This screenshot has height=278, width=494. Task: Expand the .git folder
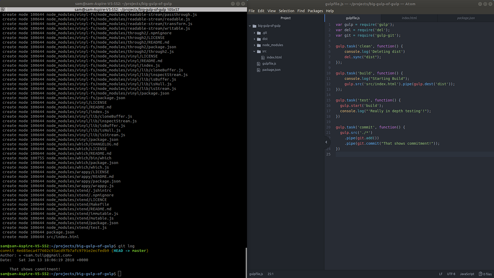coord(254,32)
